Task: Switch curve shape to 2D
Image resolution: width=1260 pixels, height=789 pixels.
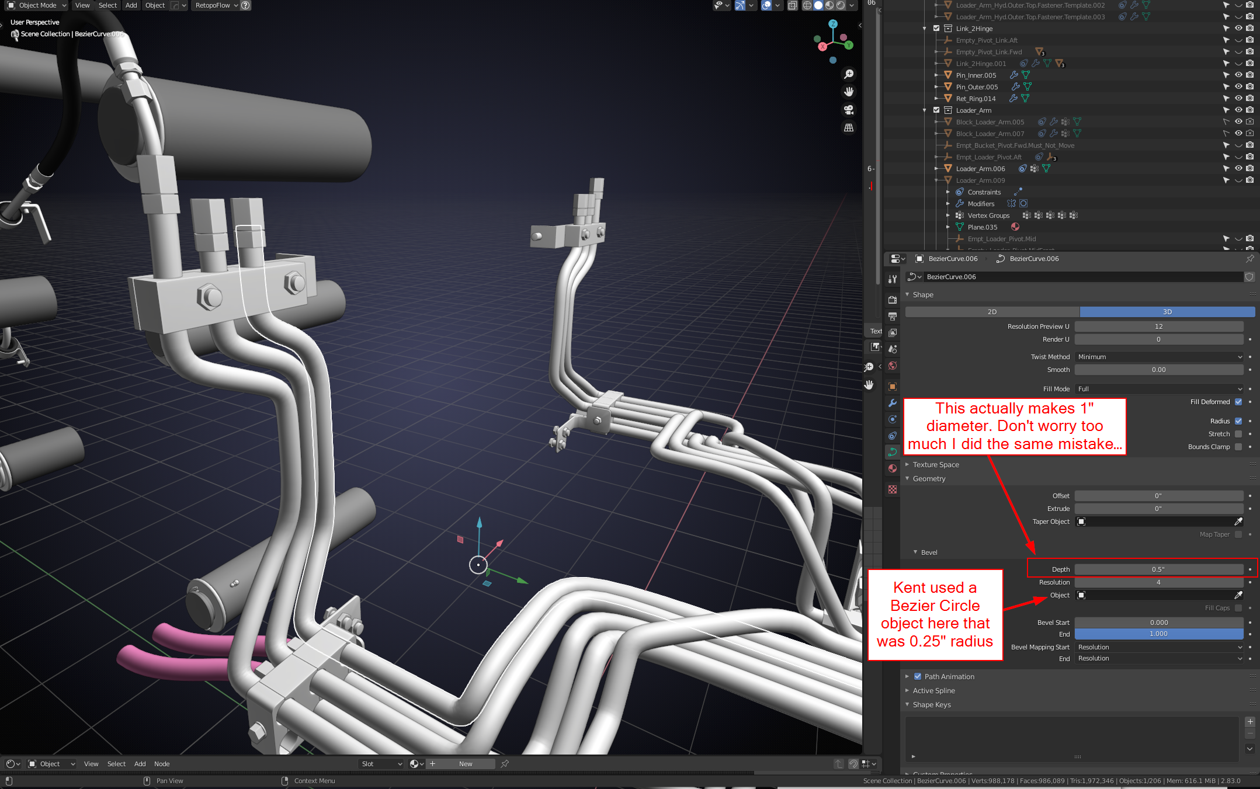Action: click(x=992, y=312)
